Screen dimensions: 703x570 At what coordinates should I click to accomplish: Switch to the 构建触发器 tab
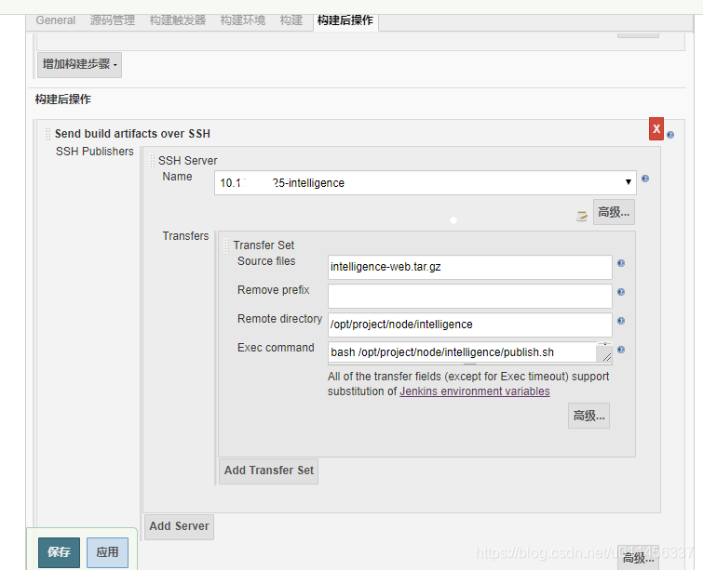178,20
